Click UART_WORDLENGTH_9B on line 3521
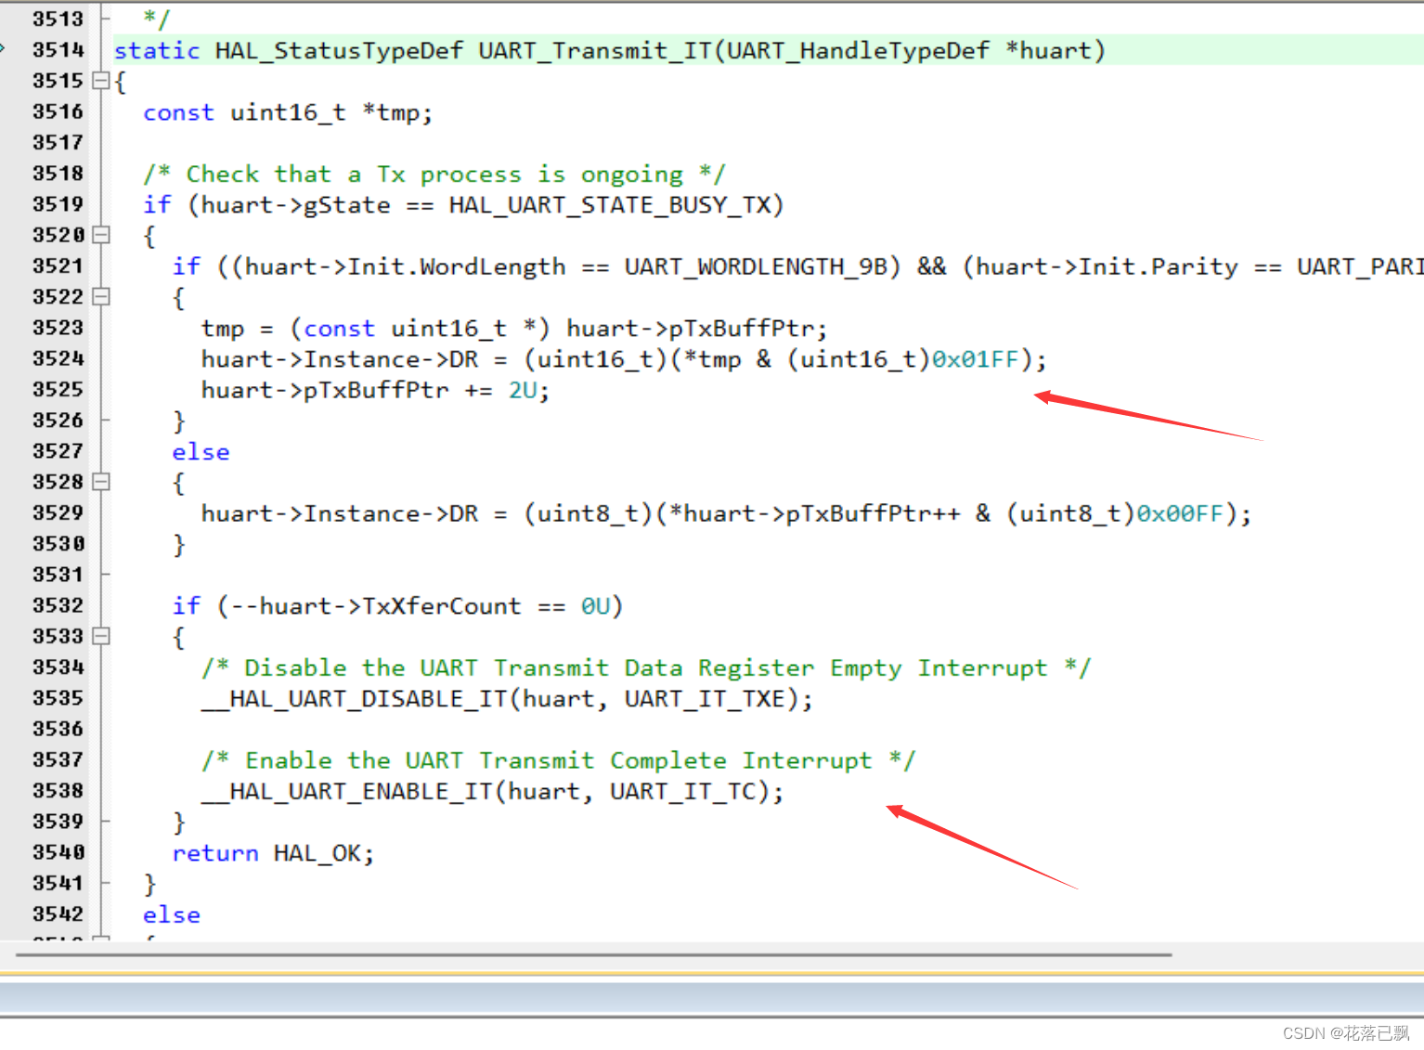 click(756, 266)
